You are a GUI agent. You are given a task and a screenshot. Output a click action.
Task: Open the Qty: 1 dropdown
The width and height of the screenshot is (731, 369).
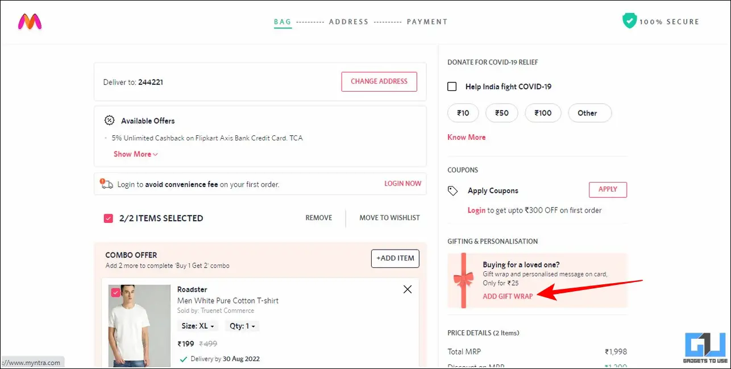(x=241, y=326)
